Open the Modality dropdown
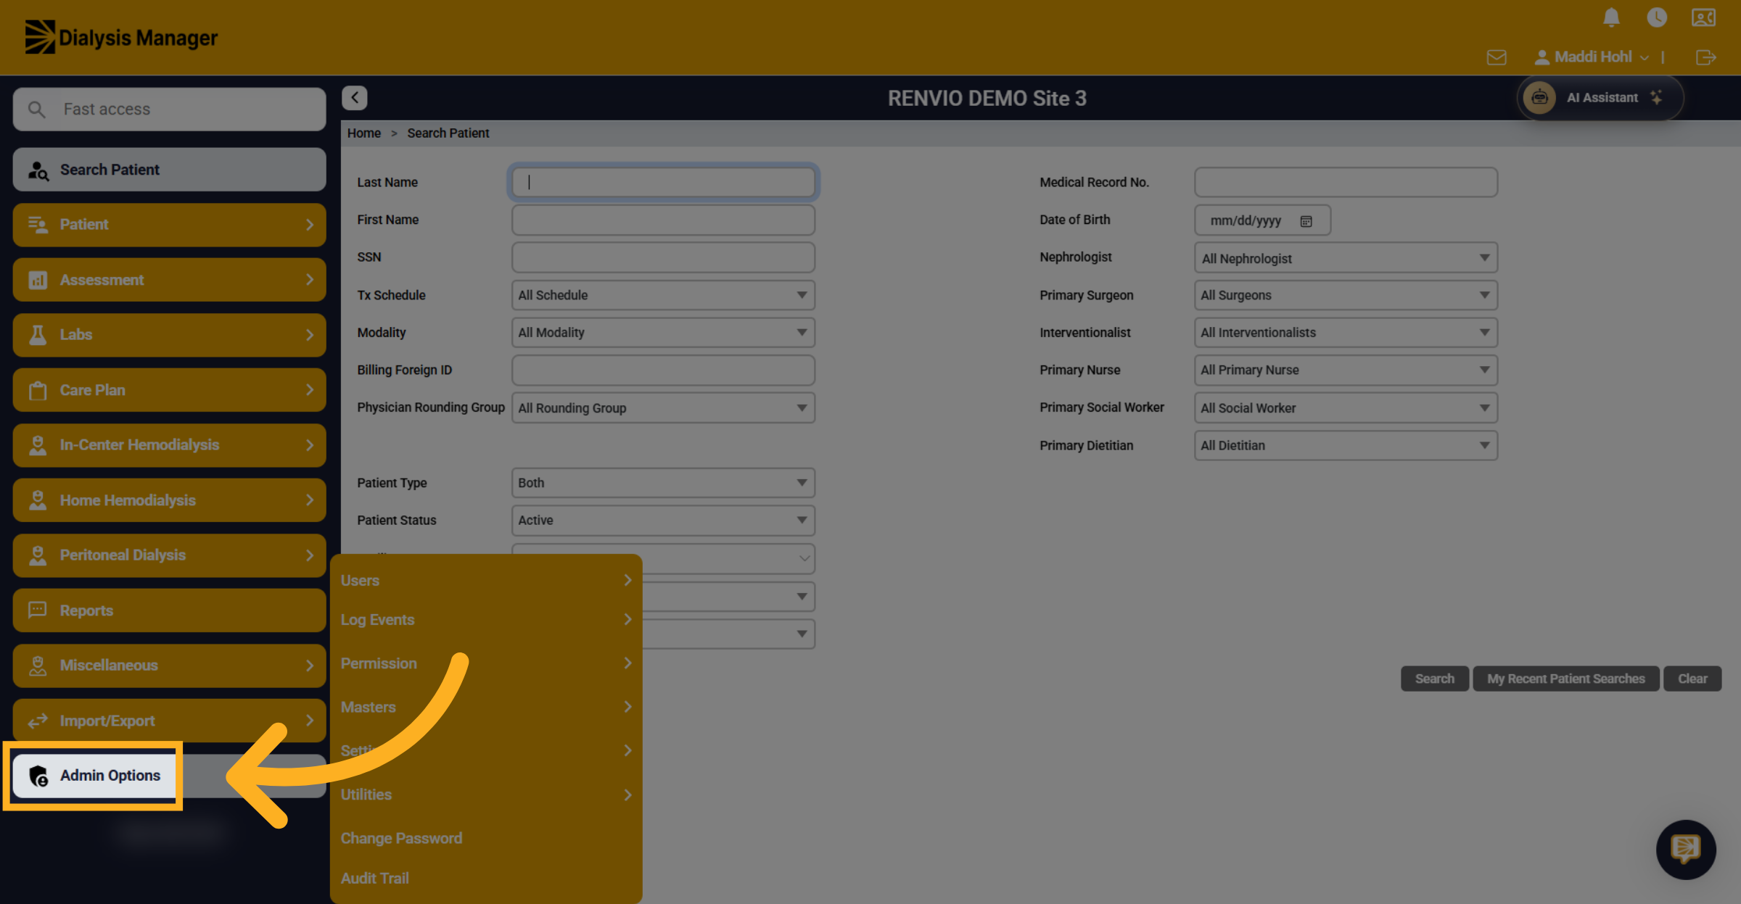 point(663,333)
